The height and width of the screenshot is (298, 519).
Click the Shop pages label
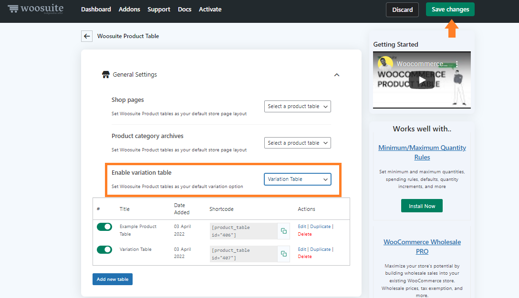(127, 100)
